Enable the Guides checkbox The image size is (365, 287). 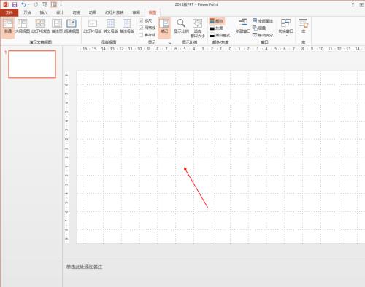pyautogui.click(x=141, y=35)
